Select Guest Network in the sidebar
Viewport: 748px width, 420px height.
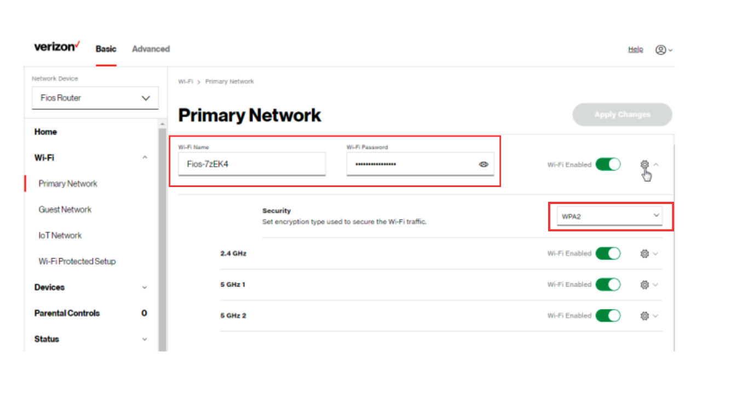coord(65,209)
